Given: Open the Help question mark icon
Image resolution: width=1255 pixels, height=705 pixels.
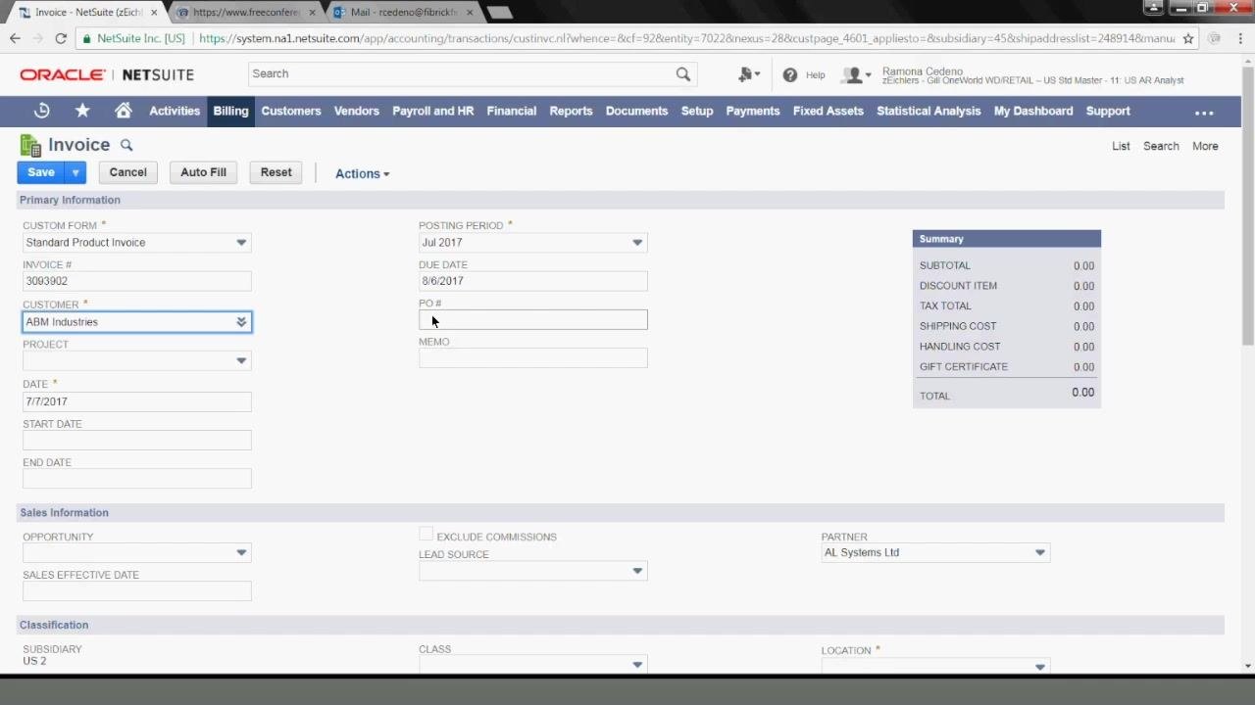Looking at the screenshot, I should point(790,74).
